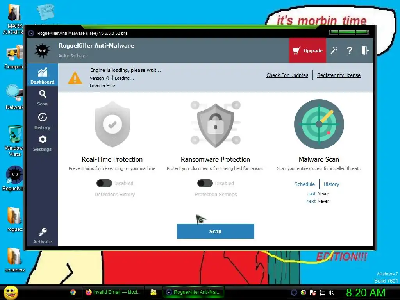Image resolution: width=400 pixels, height=300 pixels.
Task: Click 'Ransomware Protection' heading
Action: tap(216, 159)
